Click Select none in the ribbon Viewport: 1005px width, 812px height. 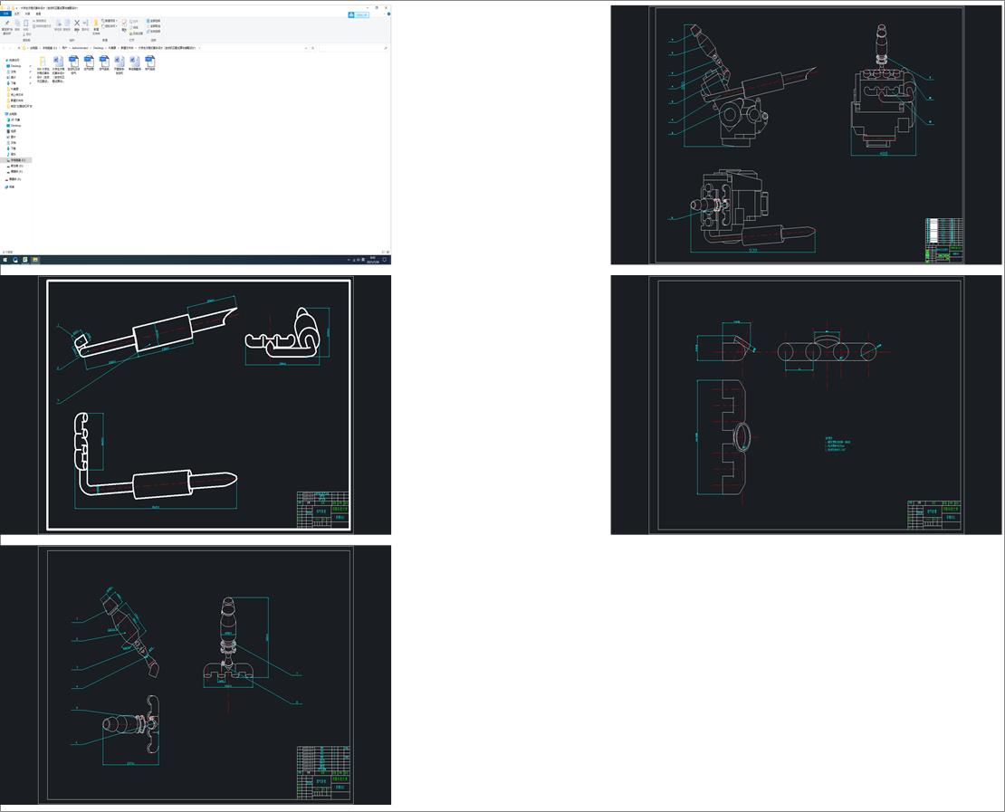[153, 25]
